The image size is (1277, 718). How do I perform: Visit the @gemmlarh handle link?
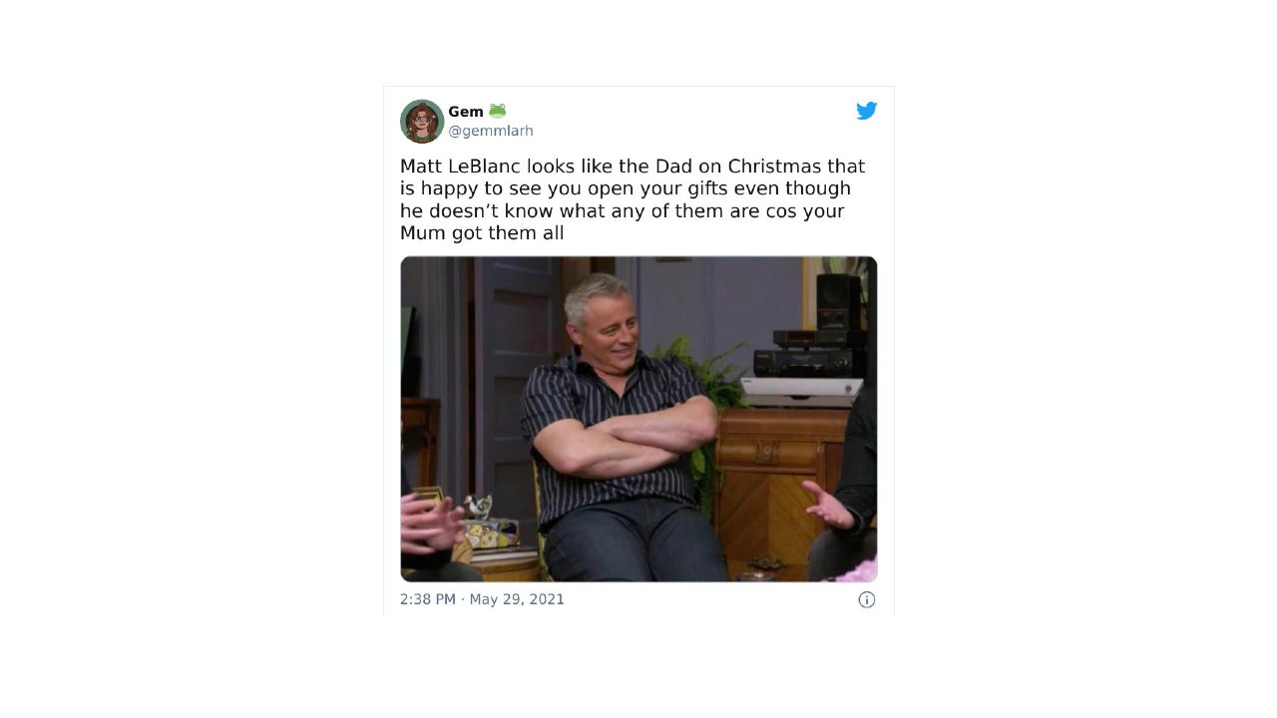(x=491, y=131)
